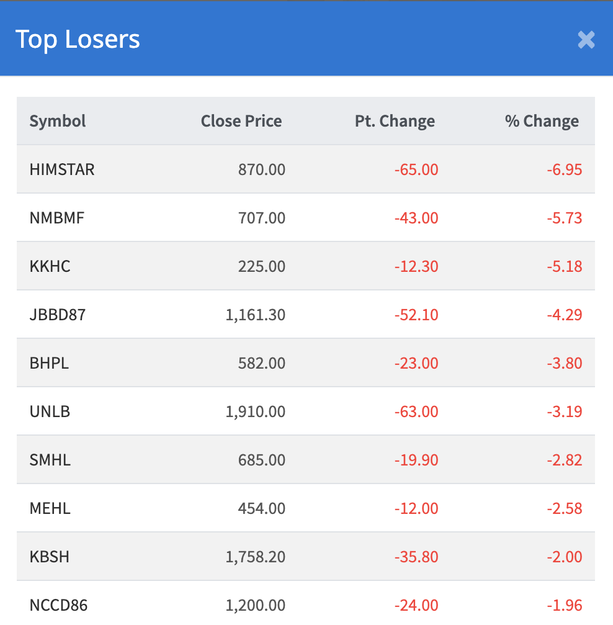Click the 1,161.30 close price cell
Screen dimensions: 613x625
click(256, 315)
